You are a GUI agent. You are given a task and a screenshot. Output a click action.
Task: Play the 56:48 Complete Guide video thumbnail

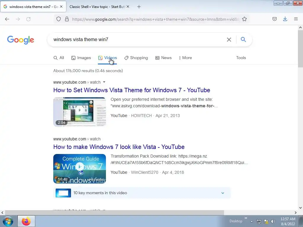[x=80, y=168]
